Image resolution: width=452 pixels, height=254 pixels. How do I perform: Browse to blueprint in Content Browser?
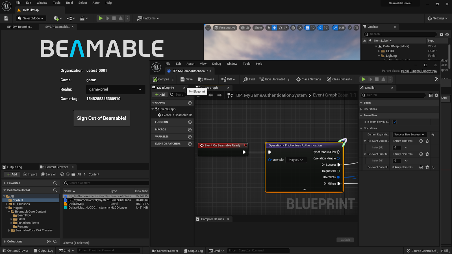(x=206, y=79)
